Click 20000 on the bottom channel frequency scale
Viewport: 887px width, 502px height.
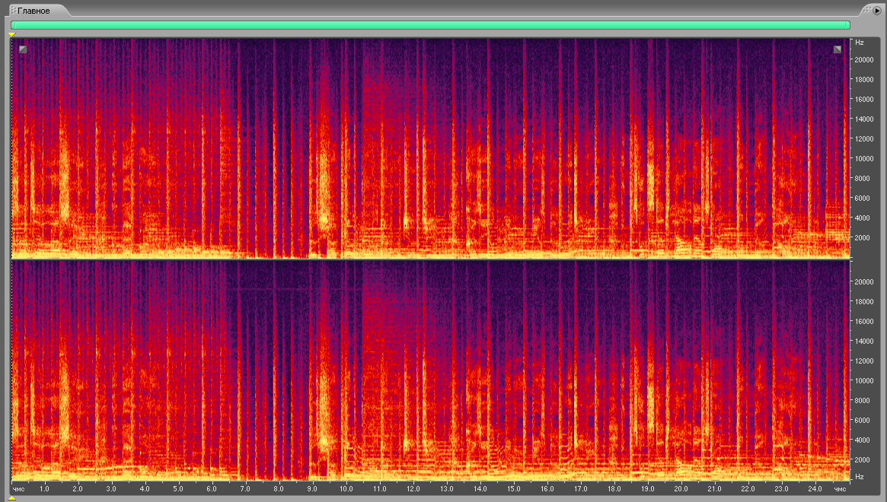(x=864, y=282)
